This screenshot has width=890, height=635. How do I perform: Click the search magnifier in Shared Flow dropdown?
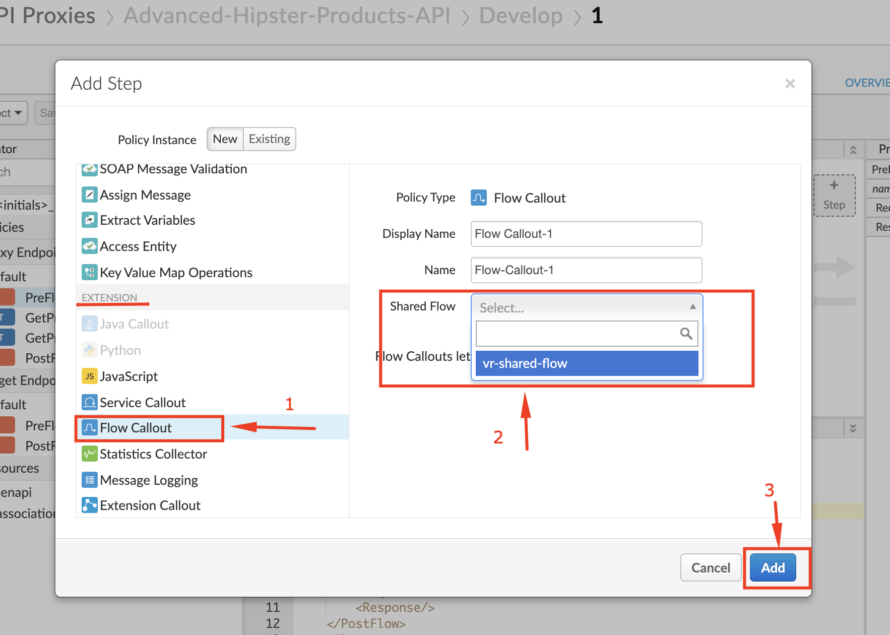click(x=686, y=333)
